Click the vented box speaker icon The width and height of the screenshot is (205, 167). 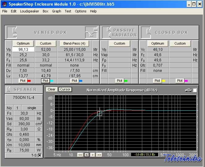[x=12, y=32]
